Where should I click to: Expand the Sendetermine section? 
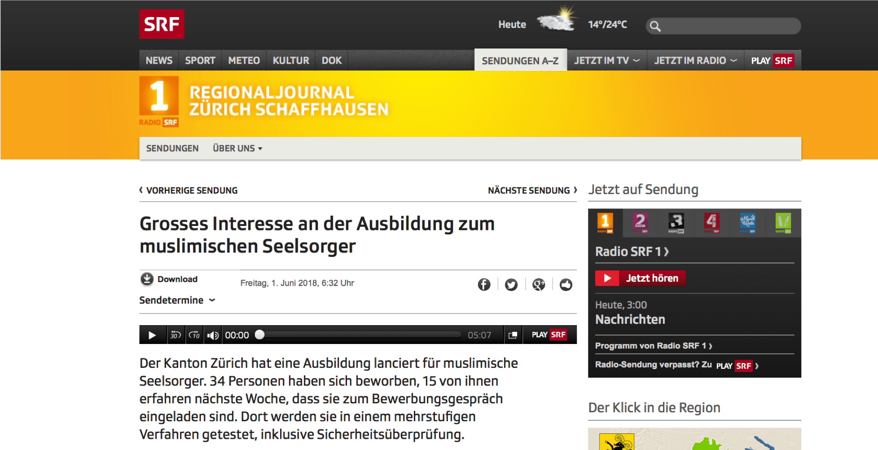pyautogui.click(x=177, y=300)
